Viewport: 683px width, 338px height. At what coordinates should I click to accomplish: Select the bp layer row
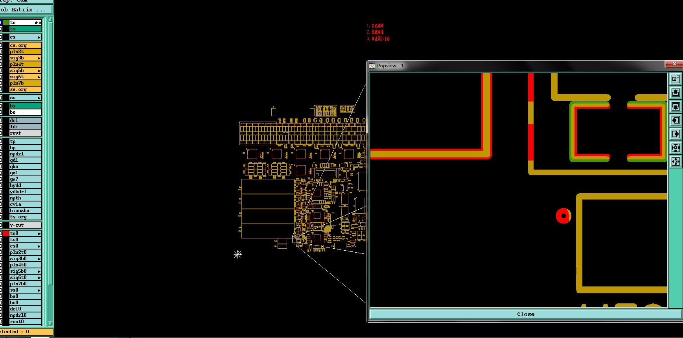coord(26,148)
